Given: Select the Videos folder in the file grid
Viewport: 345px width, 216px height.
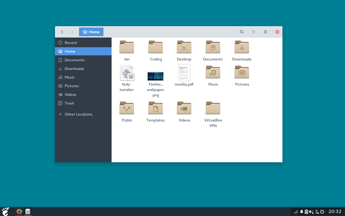Looking at the screenshot, I should 184,108.
